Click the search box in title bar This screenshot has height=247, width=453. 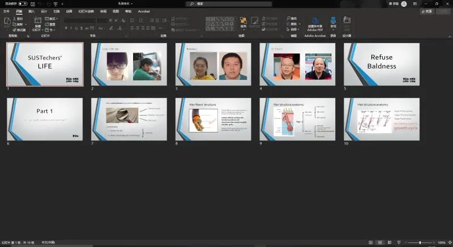tap(229, 4)
